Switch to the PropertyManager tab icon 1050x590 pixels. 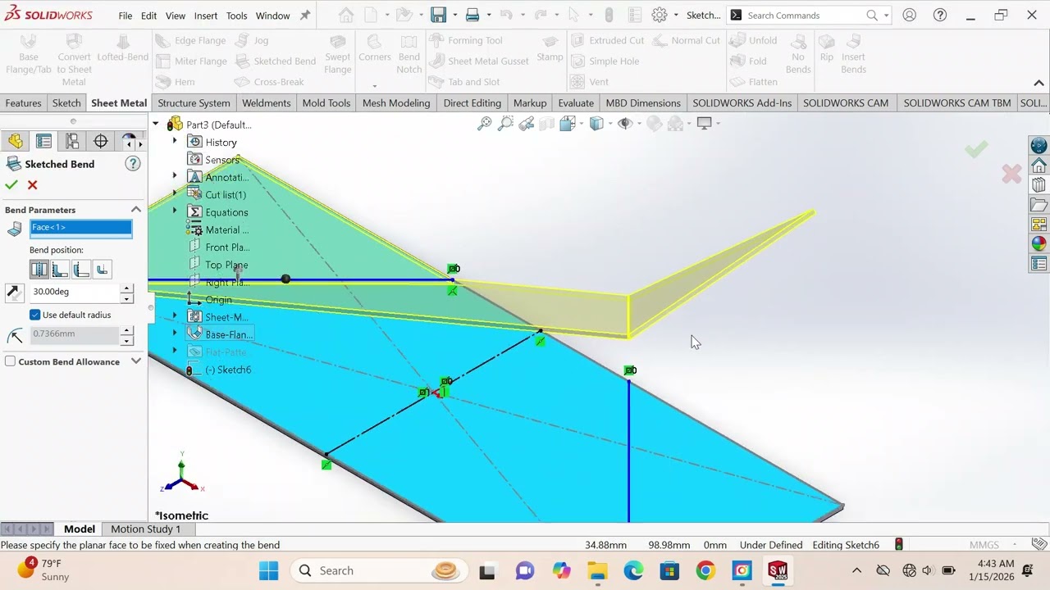[43, 142]
